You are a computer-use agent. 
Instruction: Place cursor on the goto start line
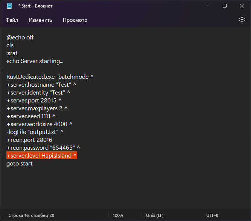pyautogui.click(x=20, y=164)
